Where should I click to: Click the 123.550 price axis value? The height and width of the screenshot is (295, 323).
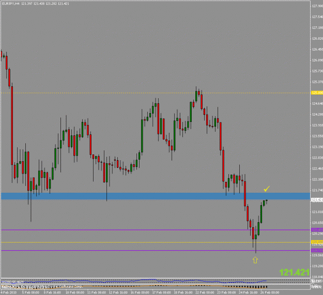click(317, 136)
